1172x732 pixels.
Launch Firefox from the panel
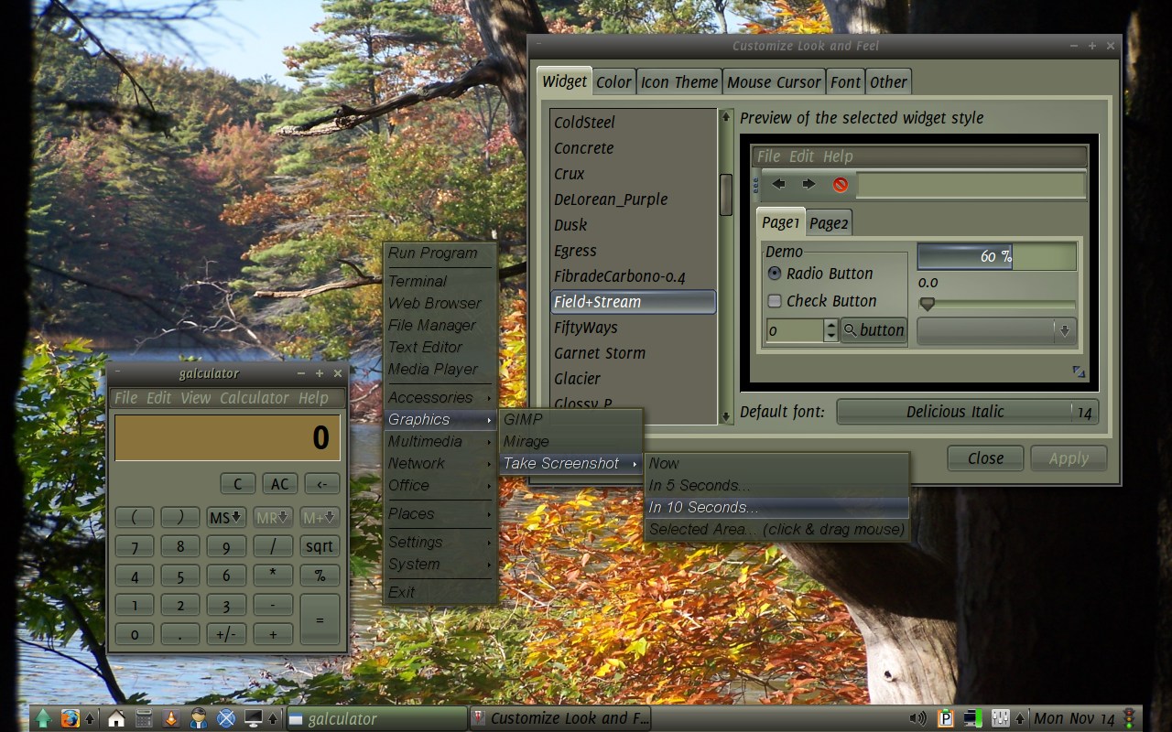point(70,718)
